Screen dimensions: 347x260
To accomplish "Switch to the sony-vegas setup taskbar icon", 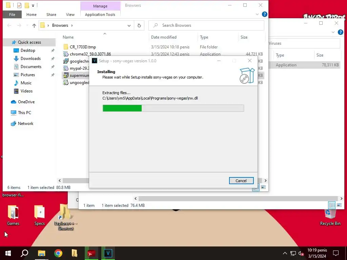I will tap(108, 253).
